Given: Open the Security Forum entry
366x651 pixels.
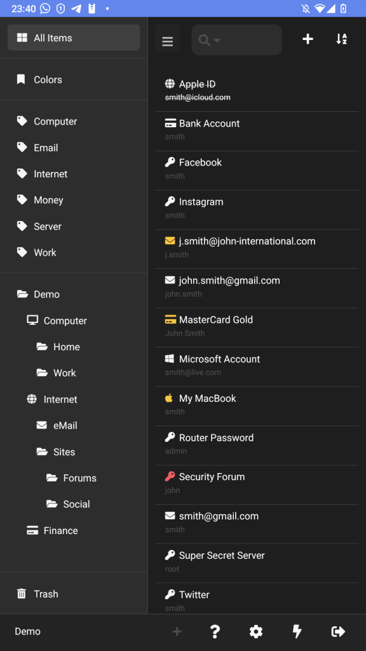Looking at the screenshot, I should coord(257,485).
